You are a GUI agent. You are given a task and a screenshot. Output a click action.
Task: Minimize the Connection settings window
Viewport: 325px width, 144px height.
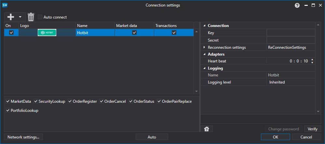(x=306, y=6)
